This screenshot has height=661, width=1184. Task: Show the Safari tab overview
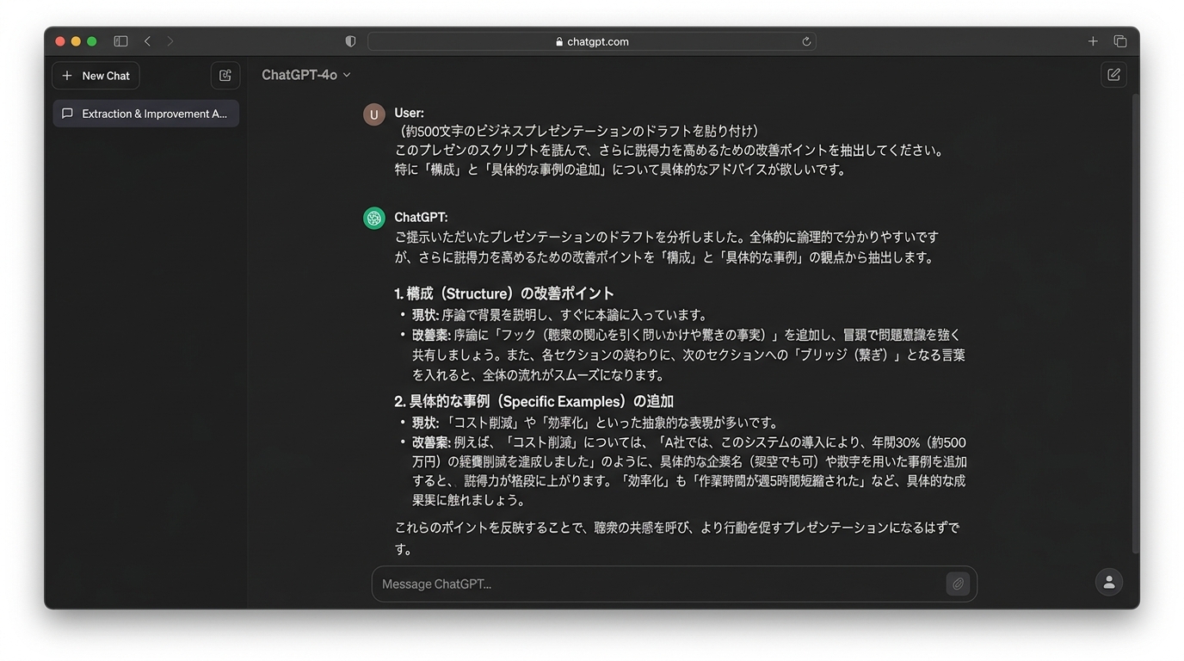[x=1120, y=41]
